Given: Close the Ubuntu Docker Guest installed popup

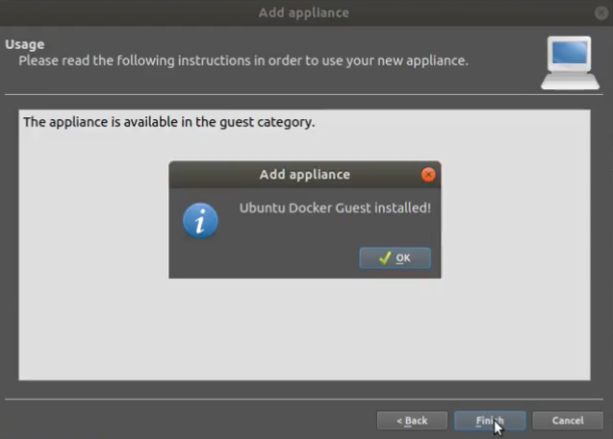Looking at the screenshot, I should (x=428, y=175).
